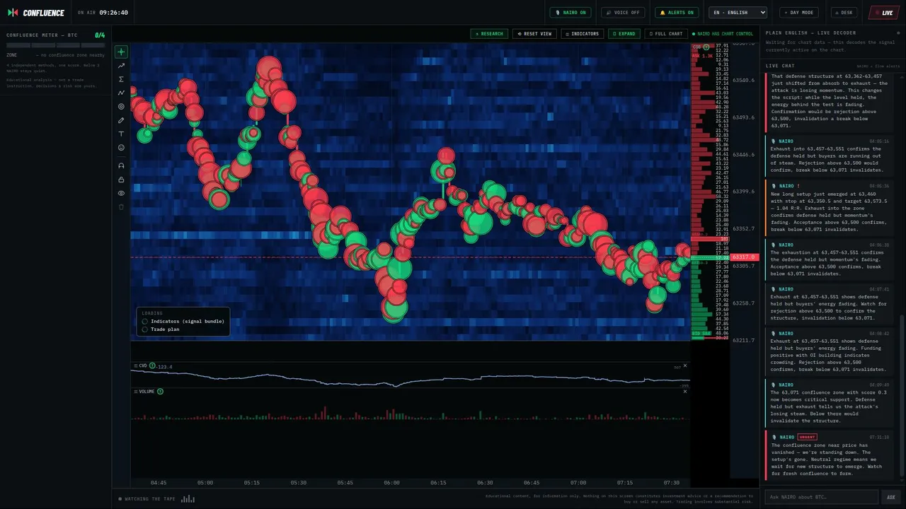Click the red current price tag 63317
The width and height of the screenshot is (906, 509).
click(745, 257)
